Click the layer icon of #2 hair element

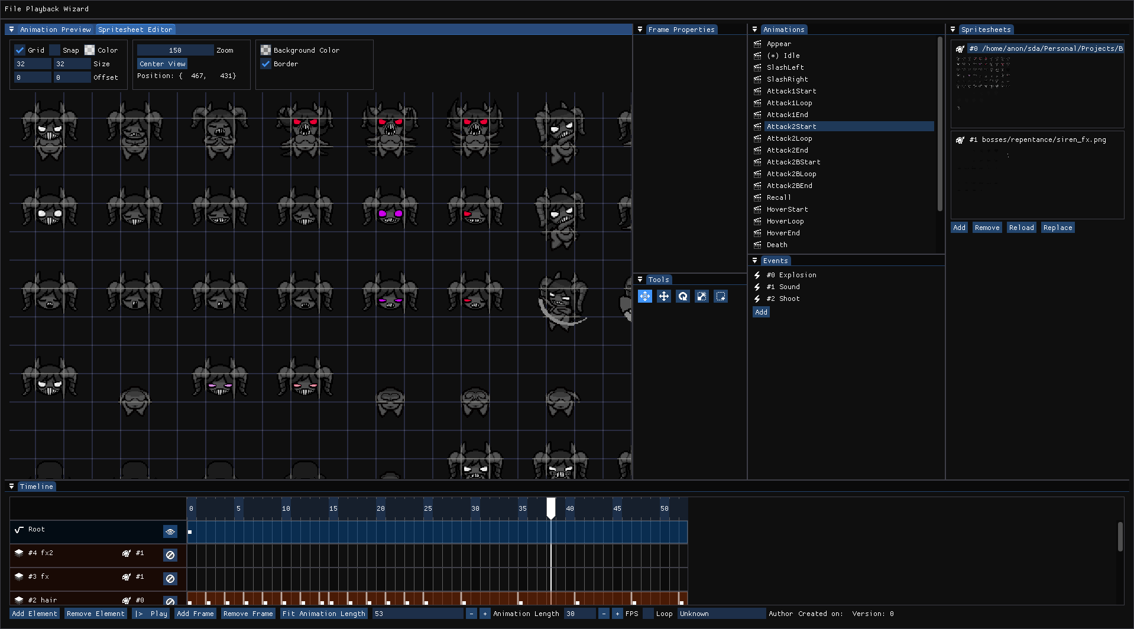(19, 600)
